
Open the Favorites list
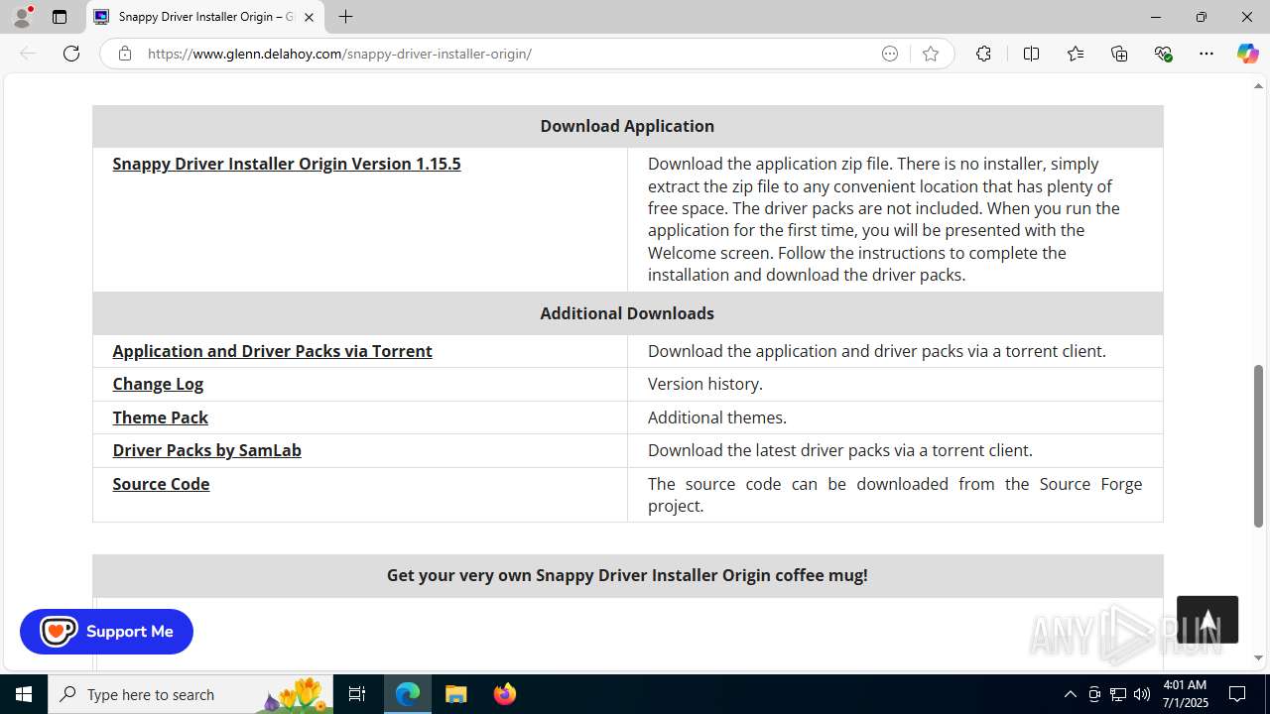tap(1076, 54)
